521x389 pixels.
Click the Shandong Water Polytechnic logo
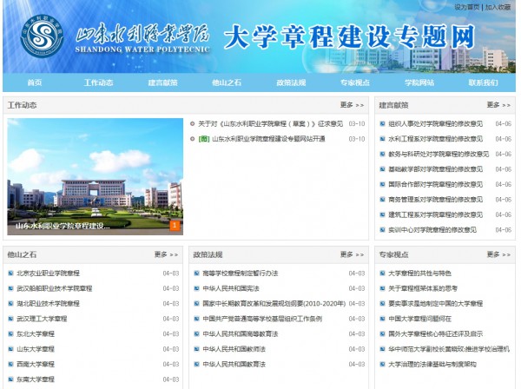(x=42, y=36)
